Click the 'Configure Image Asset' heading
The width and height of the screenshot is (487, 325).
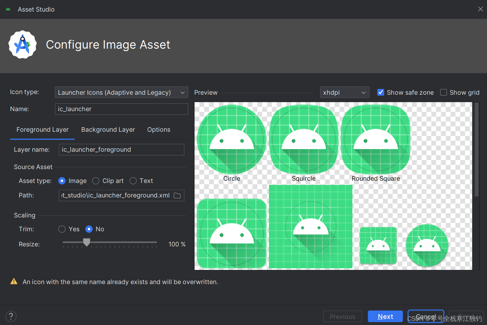(x=108, y=45)
